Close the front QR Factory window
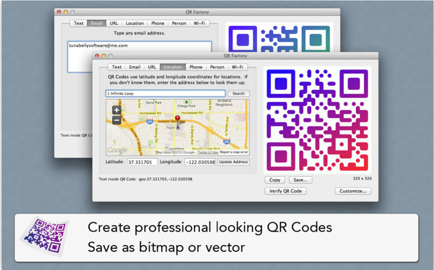The width and height of the screenshot is (434, 270). click(x=97, y=55)
